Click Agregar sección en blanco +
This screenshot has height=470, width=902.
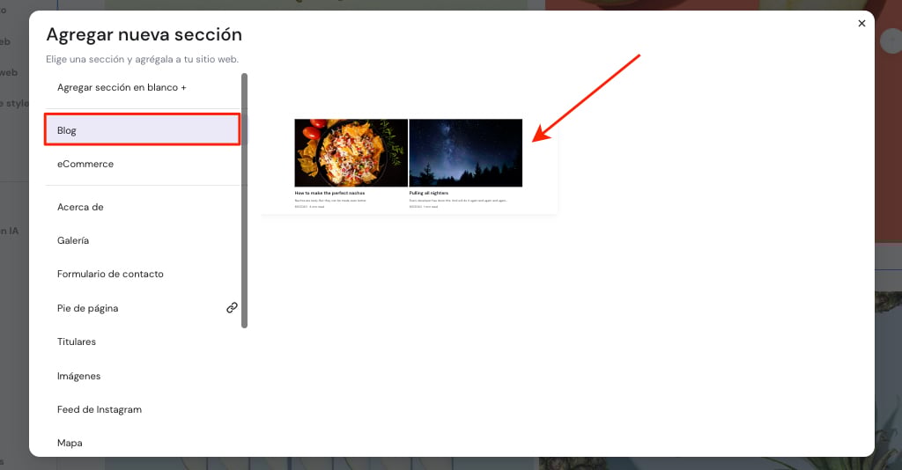click(x=122, y=88)
